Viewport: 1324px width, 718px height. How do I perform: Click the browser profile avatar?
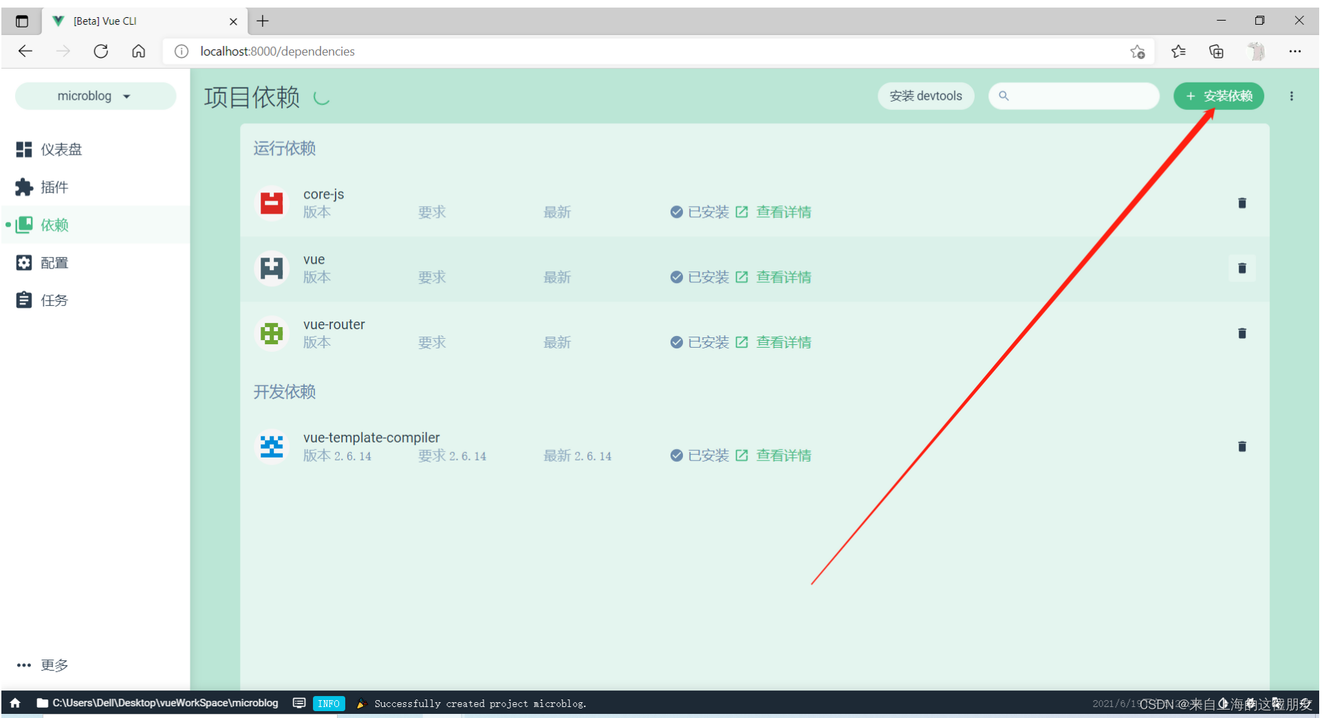(1256, 52)
